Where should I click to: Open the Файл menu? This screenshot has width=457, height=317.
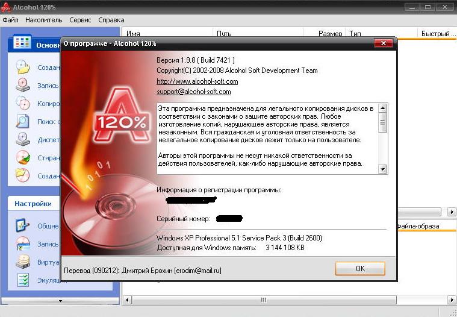pos(10,20)
